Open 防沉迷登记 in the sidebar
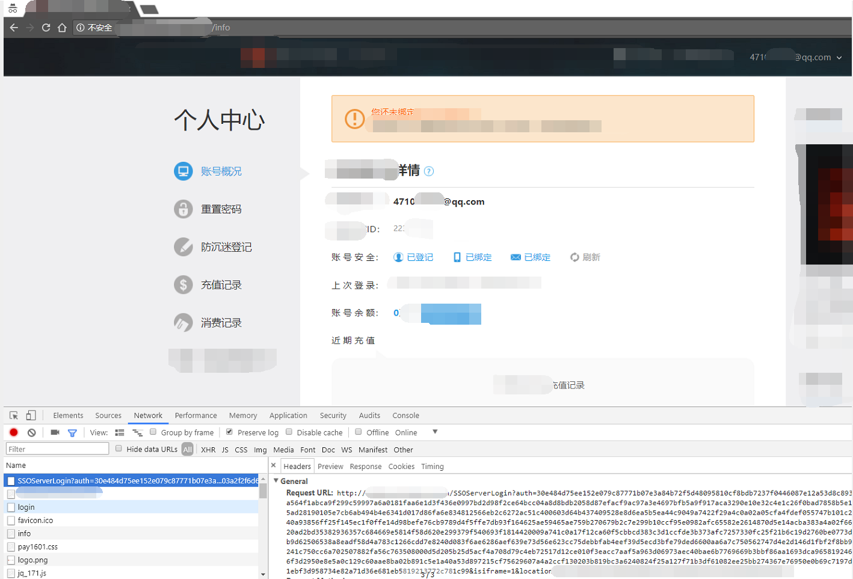 (x=226, y=247)
